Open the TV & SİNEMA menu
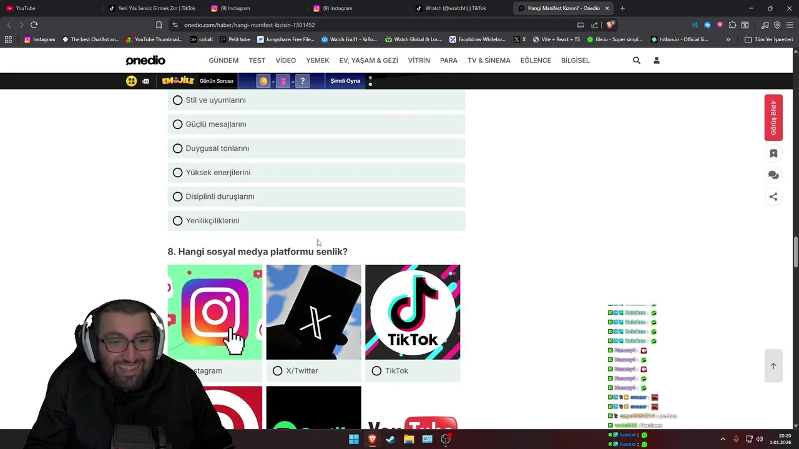 [489, 60]
